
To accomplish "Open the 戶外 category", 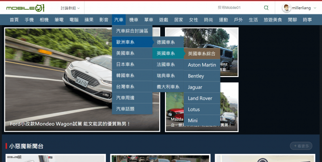I will [238, 20].
